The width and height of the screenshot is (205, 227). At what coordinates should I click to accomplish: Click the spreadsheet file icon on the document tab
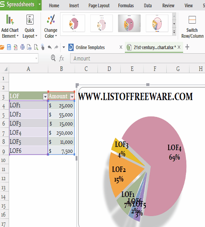129,47
